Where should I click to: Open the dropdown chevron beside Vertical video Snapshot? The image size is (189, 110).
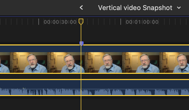[179, 8]
